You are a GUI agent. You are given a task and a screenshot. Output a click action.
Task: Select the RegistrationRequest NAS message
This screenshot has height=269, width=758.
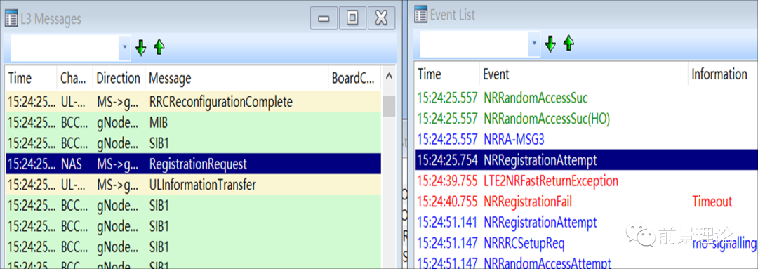click(194, 164)
